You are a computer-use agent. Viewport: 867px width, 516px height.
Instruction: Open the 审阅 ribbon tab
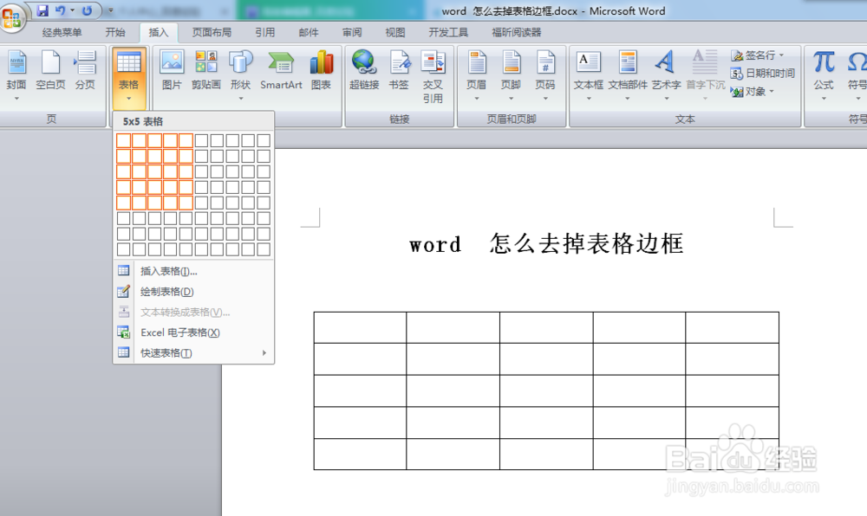tap(352, 32)
